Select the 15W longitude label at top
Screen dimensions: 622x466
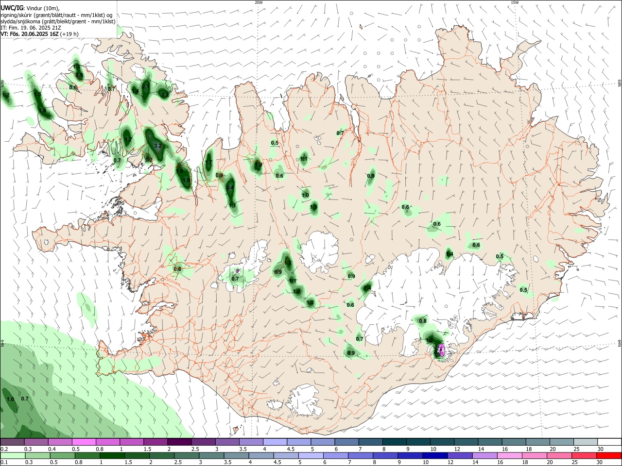pos(515,2)
